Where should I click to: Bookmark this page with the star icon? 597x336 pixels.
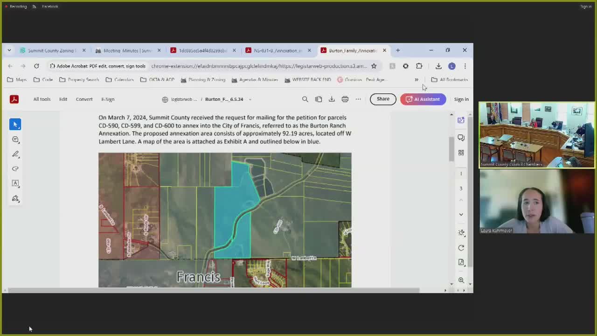pyautogui.click(x=374, y=66)
